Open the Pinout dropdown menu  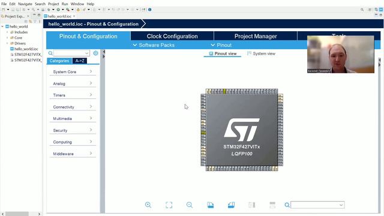pyautogui.click(x=221, y=45)
